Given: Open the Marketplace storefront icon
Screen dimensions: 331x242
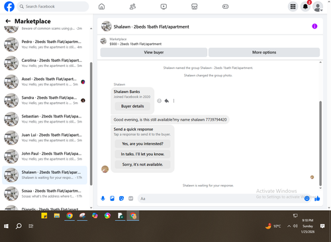Looking at the screenshot, I should pos(195,7).
